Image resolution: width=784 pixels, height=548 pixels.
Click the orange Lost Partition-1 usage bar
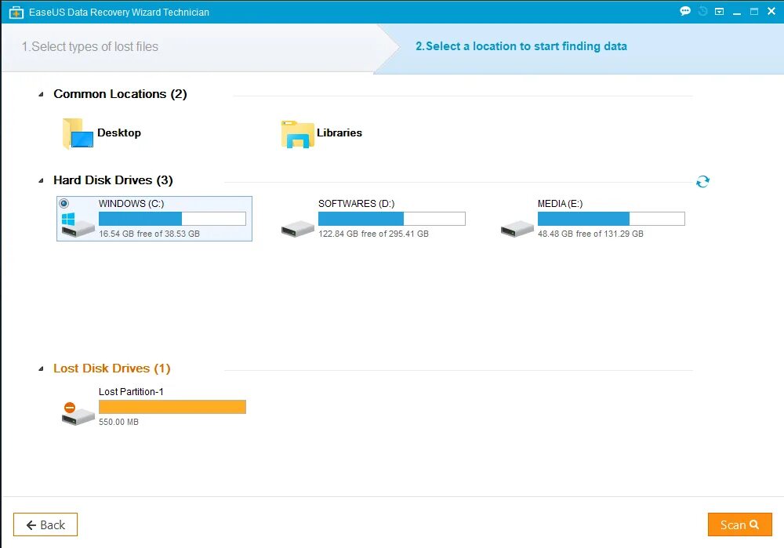[172, 407]
